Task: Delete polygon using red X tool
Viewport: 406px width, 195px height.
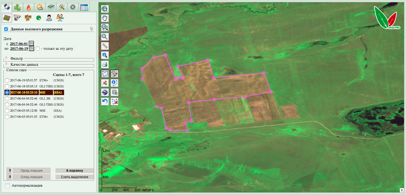Action: (114, 101)
